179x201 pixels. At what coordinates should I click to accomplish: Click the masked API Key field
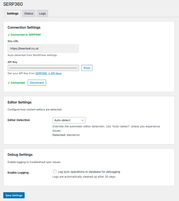click(x=43, y=68)
